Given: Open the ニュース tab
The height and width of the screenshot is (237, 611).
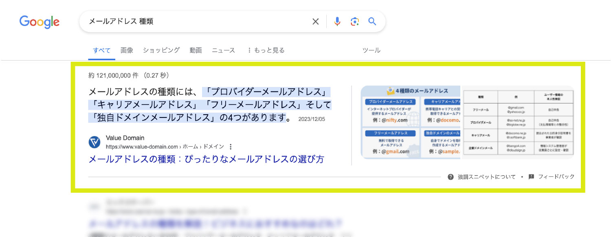Looking at the screenshot, I should (x=223, y=50).
